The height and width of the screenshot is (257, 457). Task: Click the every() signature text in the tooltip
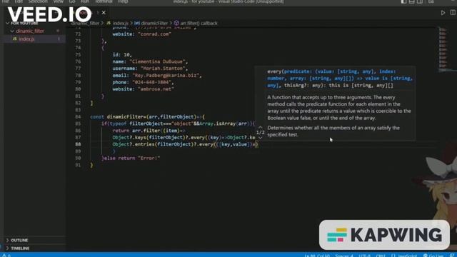pyautogui.click(x=340, y=79)
